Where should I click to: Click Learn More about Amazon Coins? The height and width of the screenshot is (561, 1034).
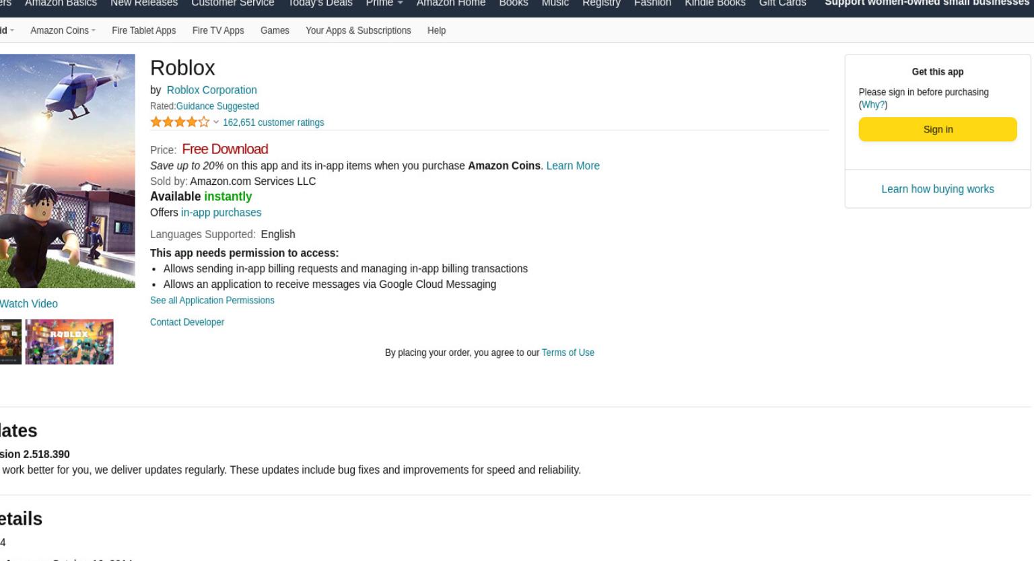(x=573, y=165)
